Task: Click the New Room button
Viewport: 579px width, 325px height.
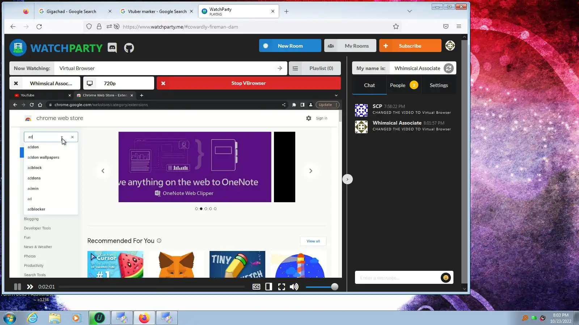Action: [290, 46]
